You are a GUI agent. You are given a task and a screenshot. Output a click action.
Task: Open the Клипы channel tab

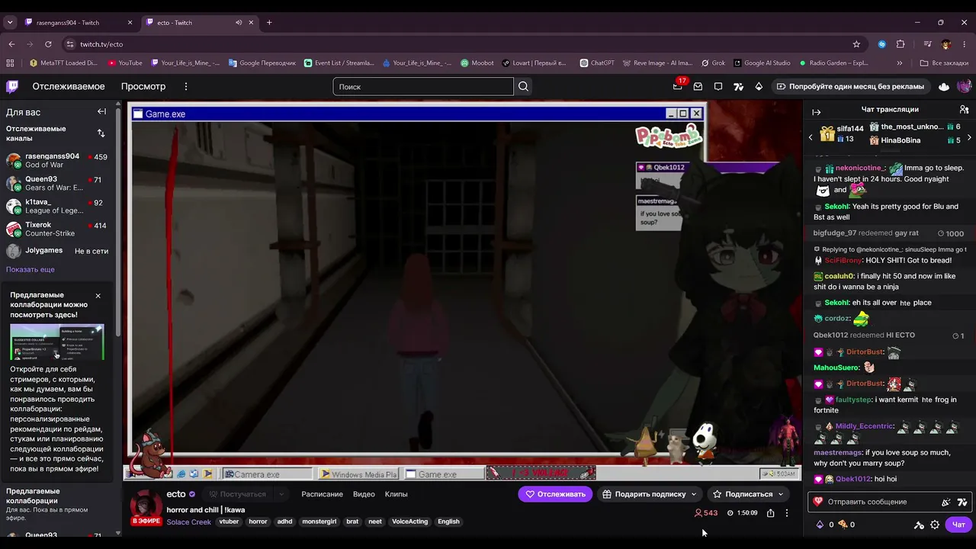pyautogui.click(x=396, y=494)
